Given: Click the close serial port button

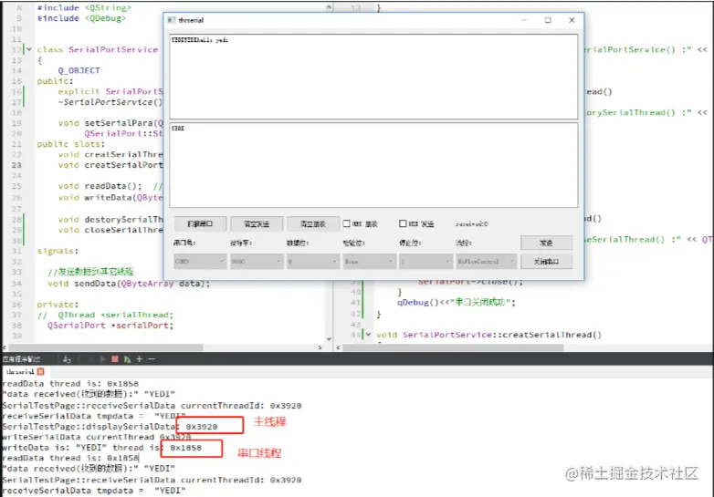Looking at the screenshot, I should (x=546, y=262).
